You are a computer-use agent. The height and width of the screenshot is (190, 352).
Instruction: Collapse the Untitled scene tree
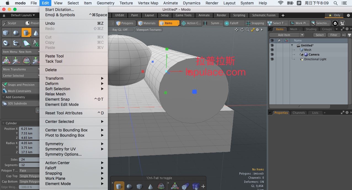pyautogui.click(x=292, y=45)
